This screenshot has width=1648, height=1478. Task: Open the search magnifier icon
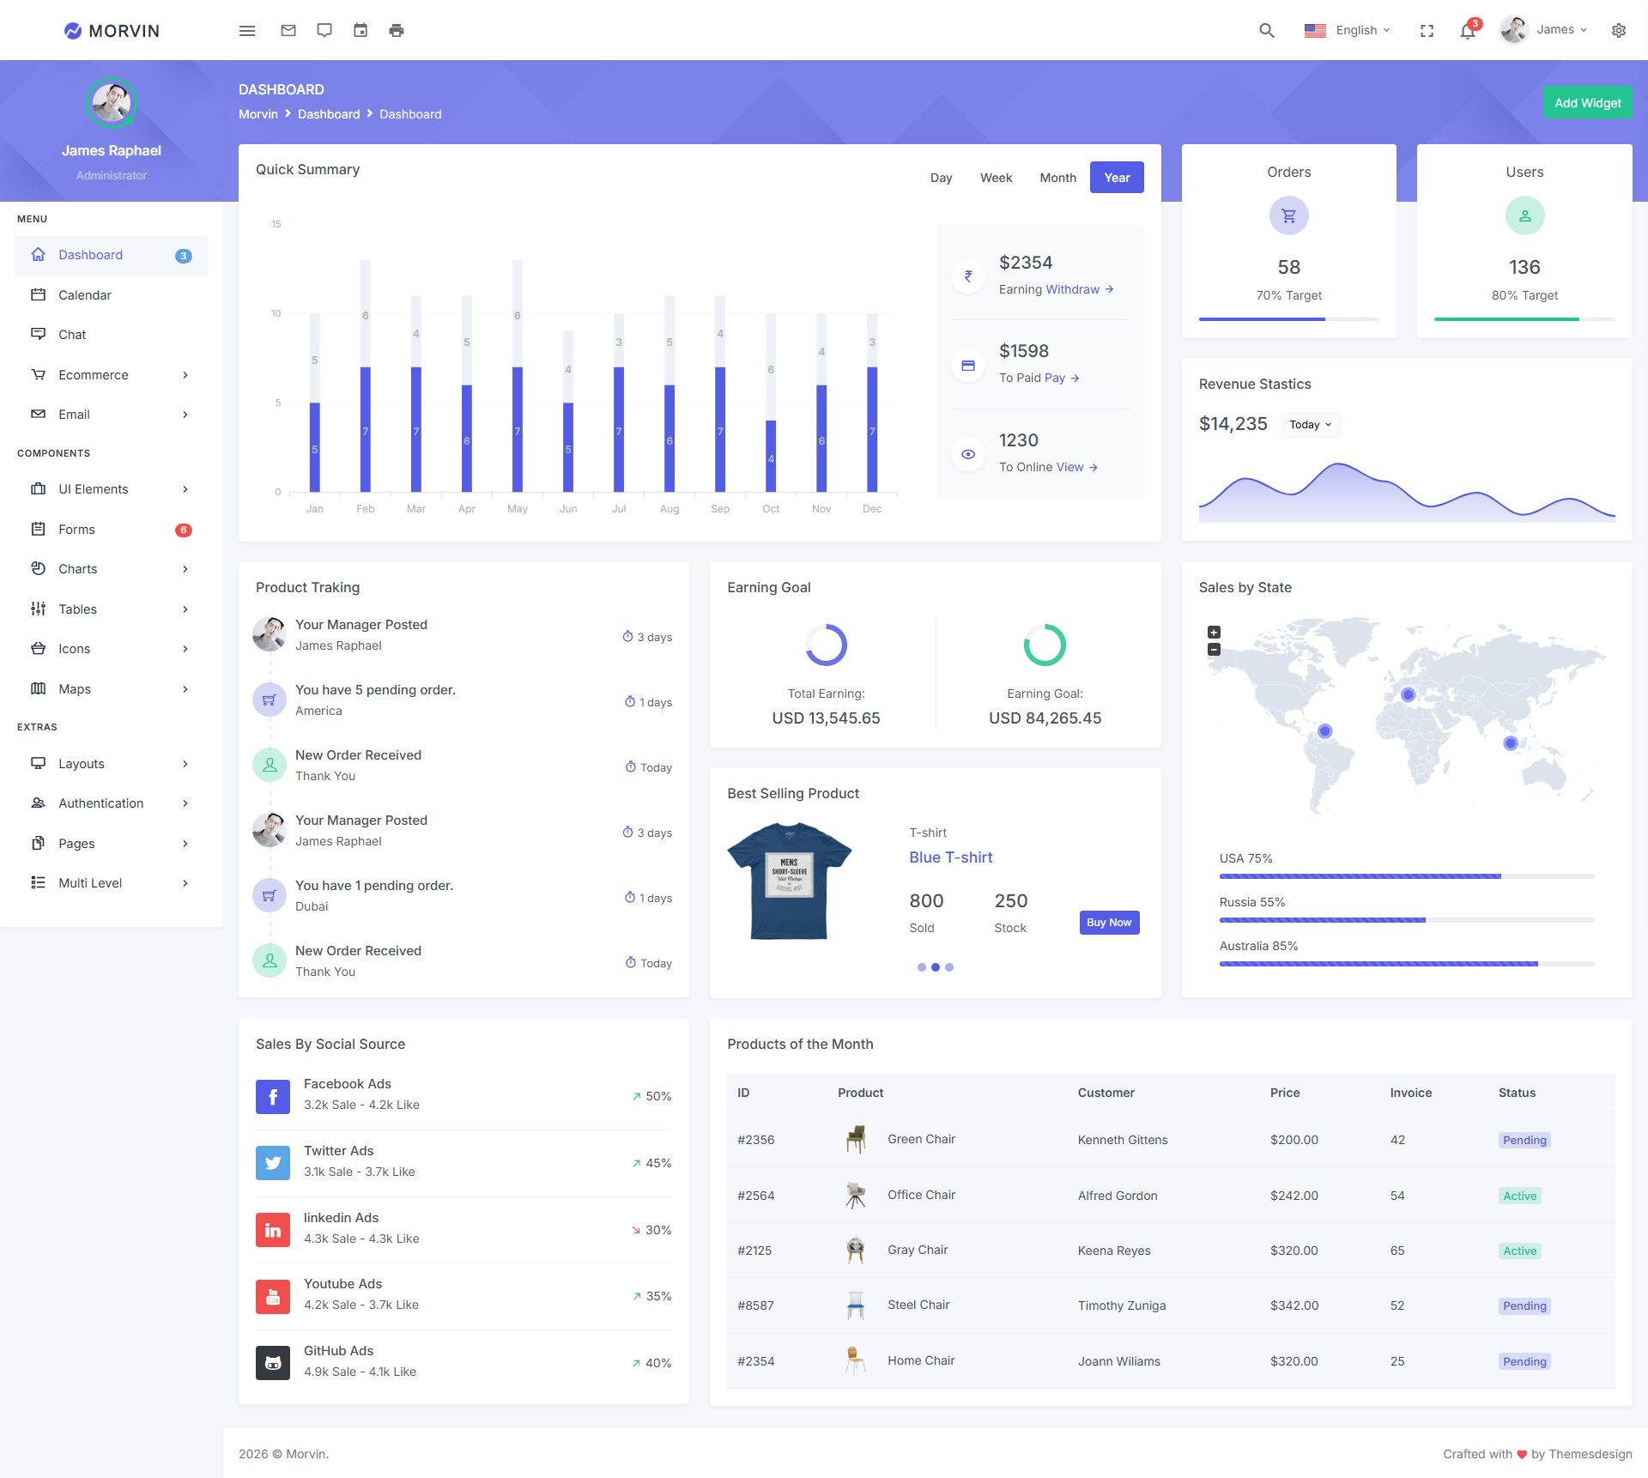(1266, 30)
